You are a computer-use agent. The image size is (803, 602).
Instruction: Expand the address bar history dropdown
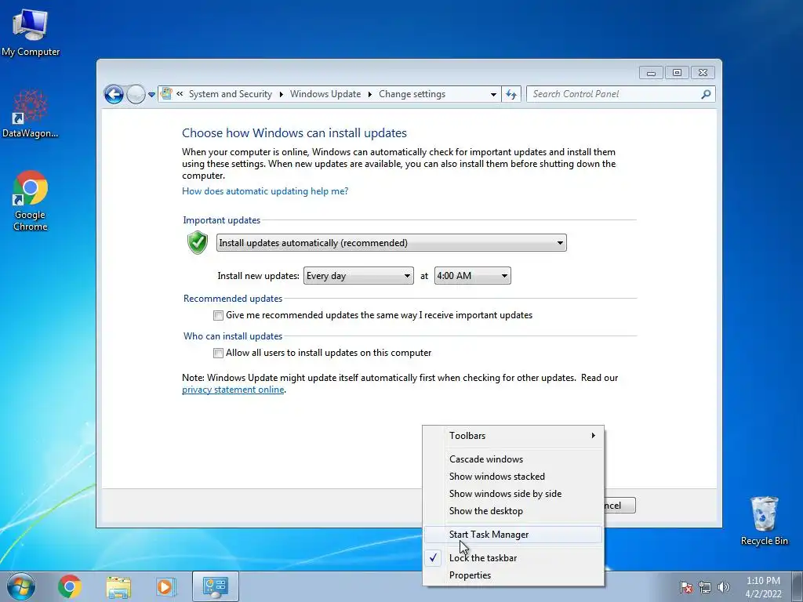[493, 94]
